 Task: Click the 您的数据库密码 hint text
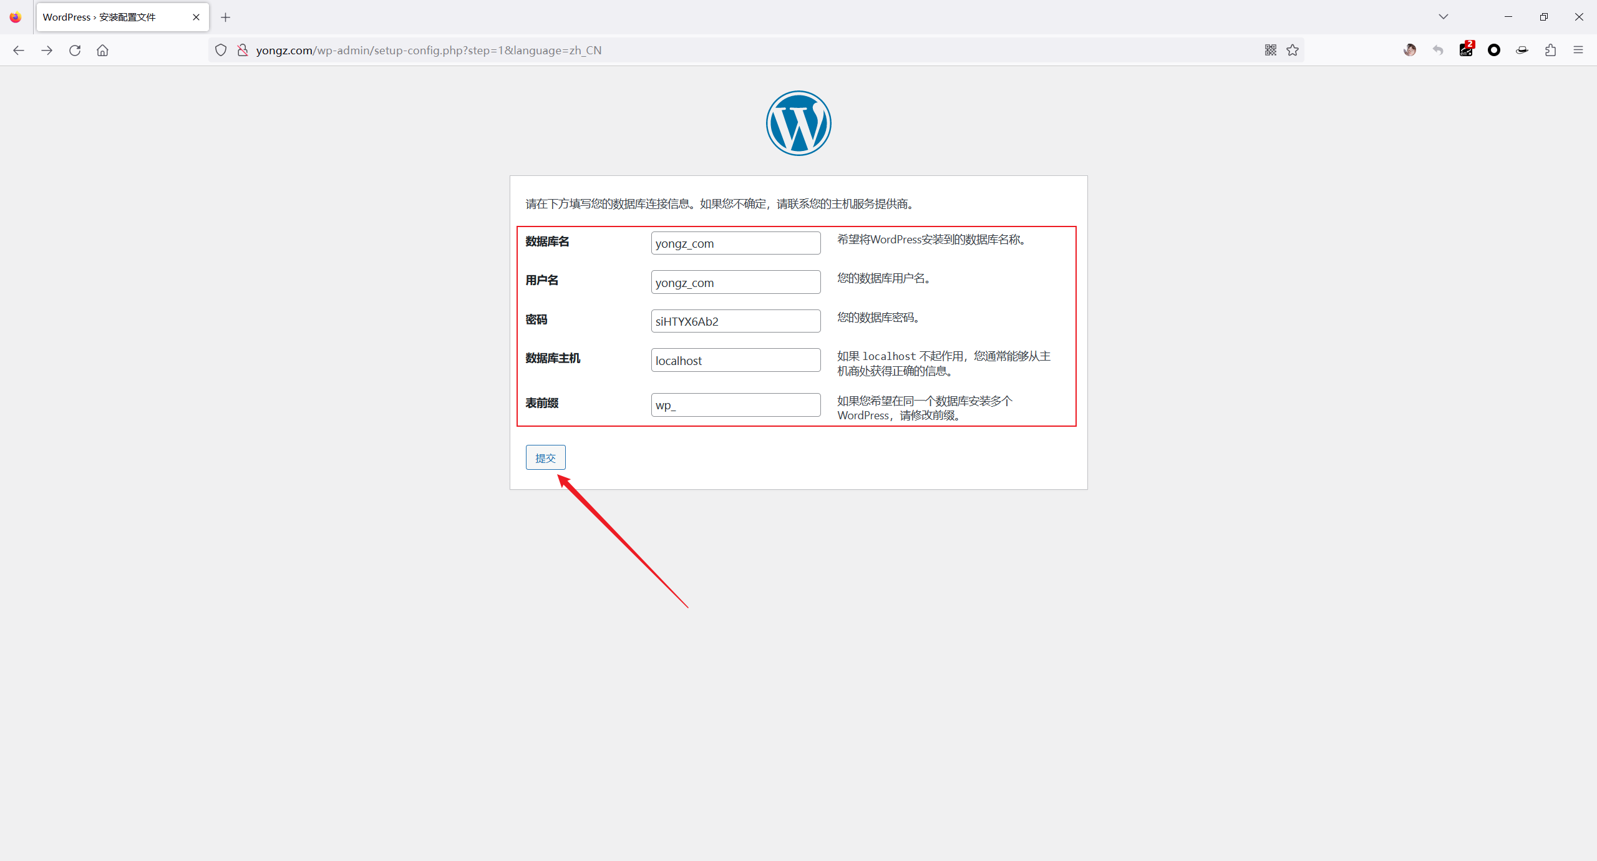coord(878,318)
